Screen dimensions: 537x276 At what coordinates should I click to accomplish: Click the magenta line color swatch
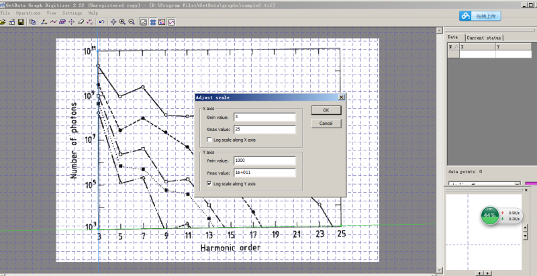531,184
